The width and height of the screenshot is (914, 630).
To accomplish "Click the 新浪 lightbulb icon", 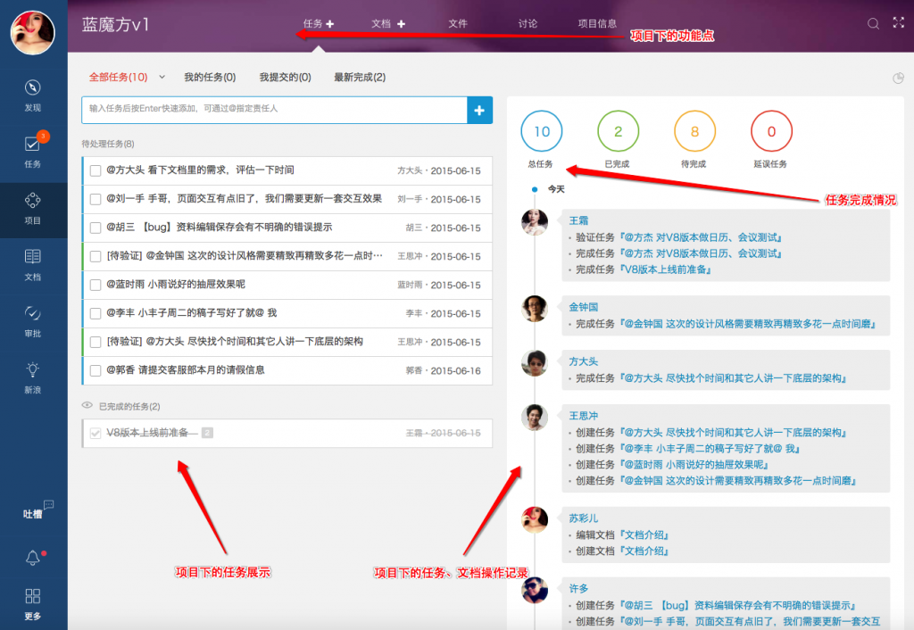I will coord(33,369).
